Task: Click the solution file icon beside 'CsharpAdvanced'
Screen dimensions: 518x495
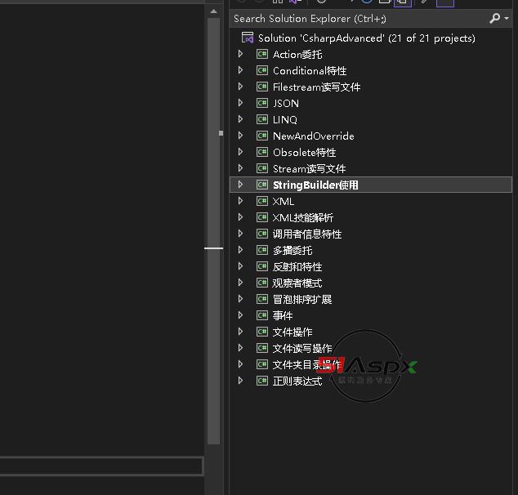Action: (248, 38)
